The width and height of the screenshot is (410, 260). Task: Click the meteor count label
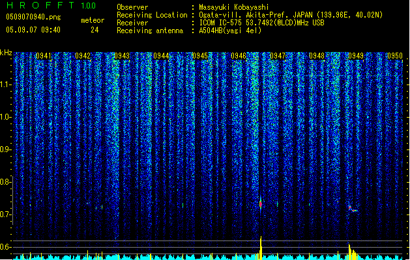[93, 20]
